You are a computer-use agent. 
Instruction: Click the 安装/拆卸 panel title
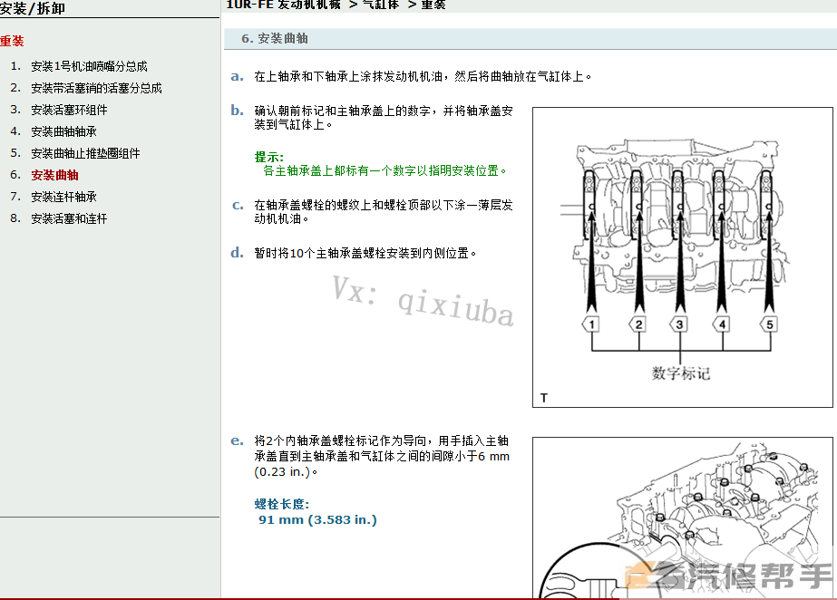click(33, 8)
